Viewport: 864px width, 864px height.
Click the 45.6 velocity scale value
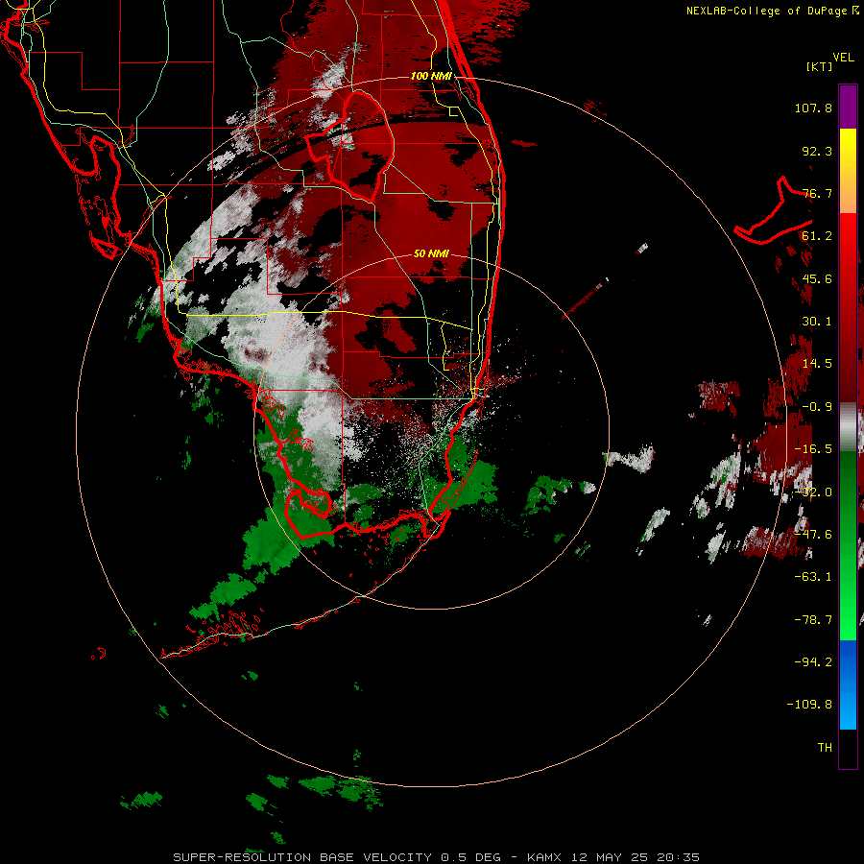817,278
